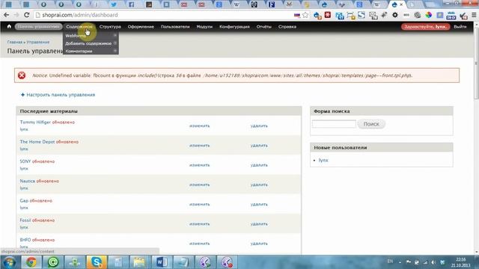The width and height of the screenshot is (479, 269).
Task: Open the Windows Start button
Action: coord(10,262)
